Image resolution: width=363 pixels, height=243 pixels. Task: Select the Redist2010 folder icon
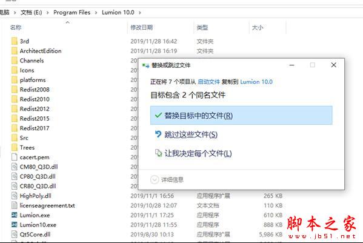(15, 99)
